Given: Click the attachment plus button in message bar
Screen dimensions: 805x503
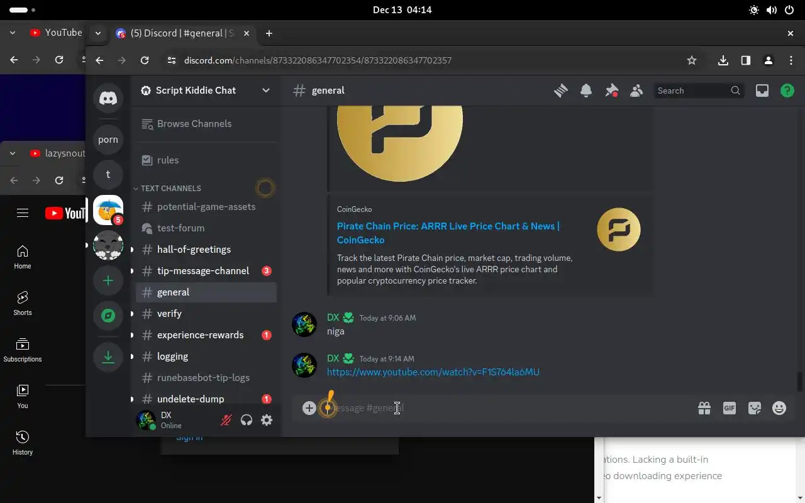Looking at the screenshot, I should [309, 408].
